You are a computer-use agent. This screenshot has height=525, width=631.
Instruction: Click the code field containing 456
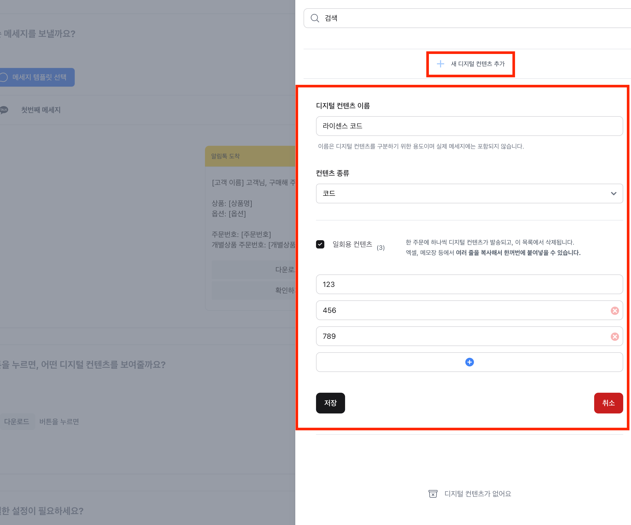(x=460, y=310)
